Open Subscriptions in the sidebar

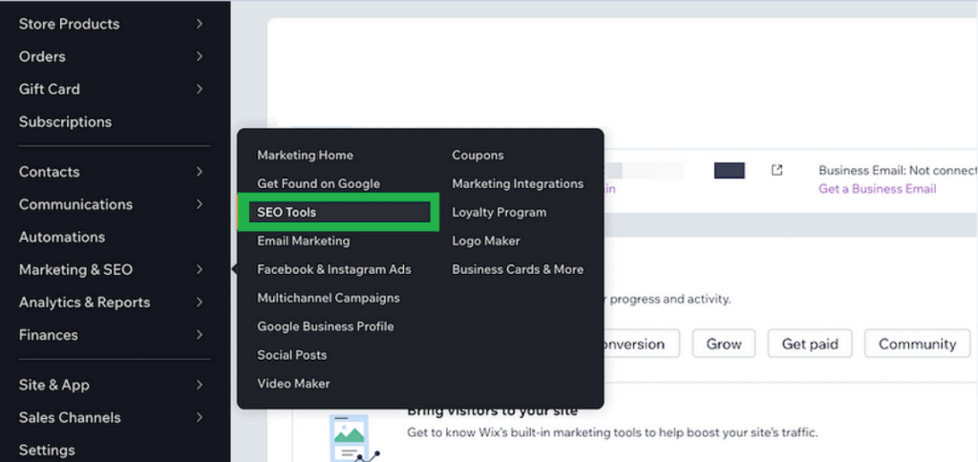click(65, 122)
